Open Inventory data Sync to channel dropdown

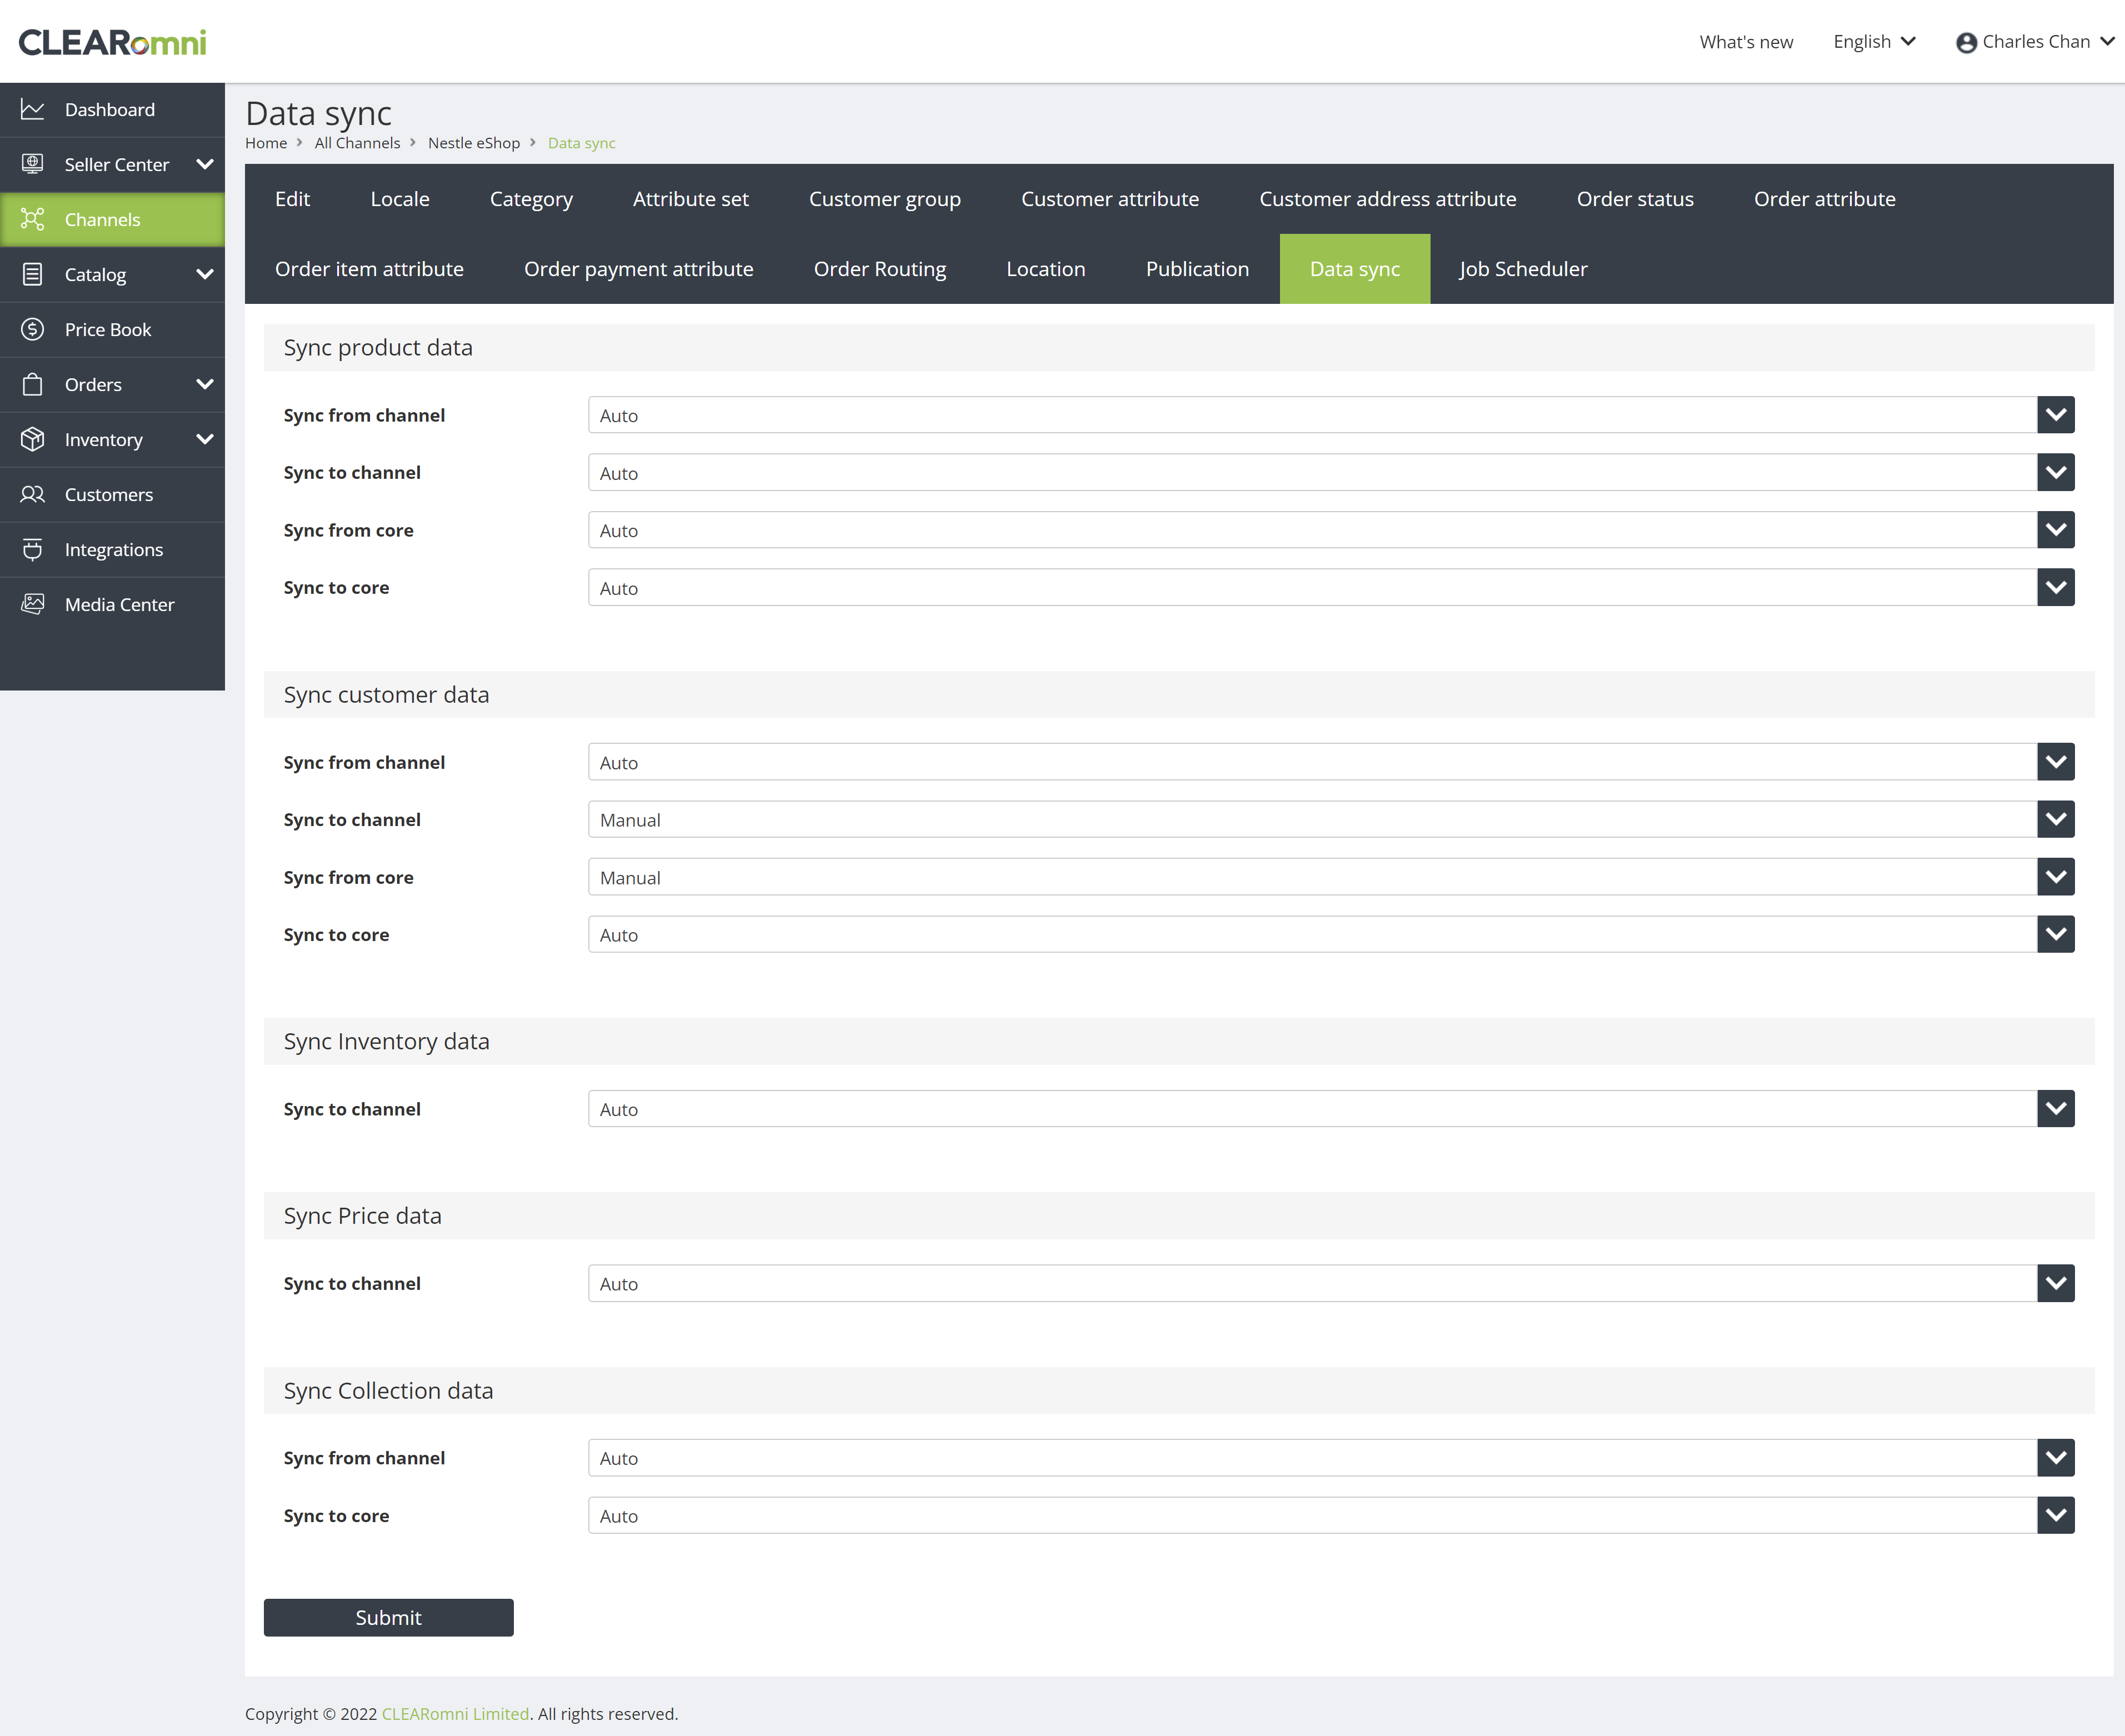1331,1109
